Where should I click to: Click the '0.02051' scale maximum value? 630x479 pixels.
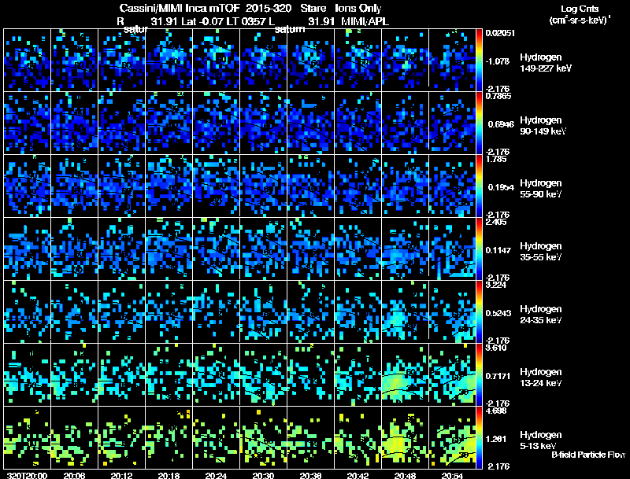point(500,33)
